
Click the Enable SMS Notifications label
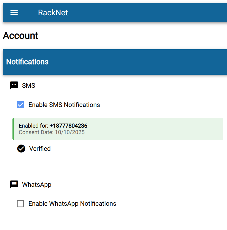(x=64, y=105)
